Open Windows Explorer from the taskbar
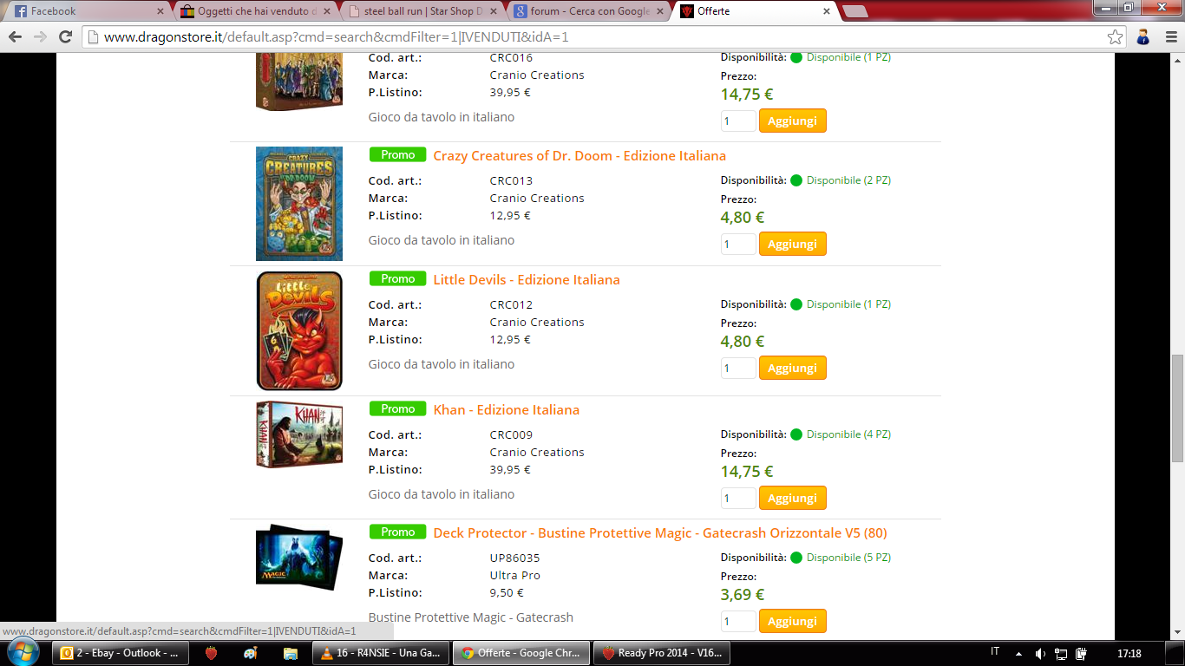1185x666 pixels. (x=291, y=653)
